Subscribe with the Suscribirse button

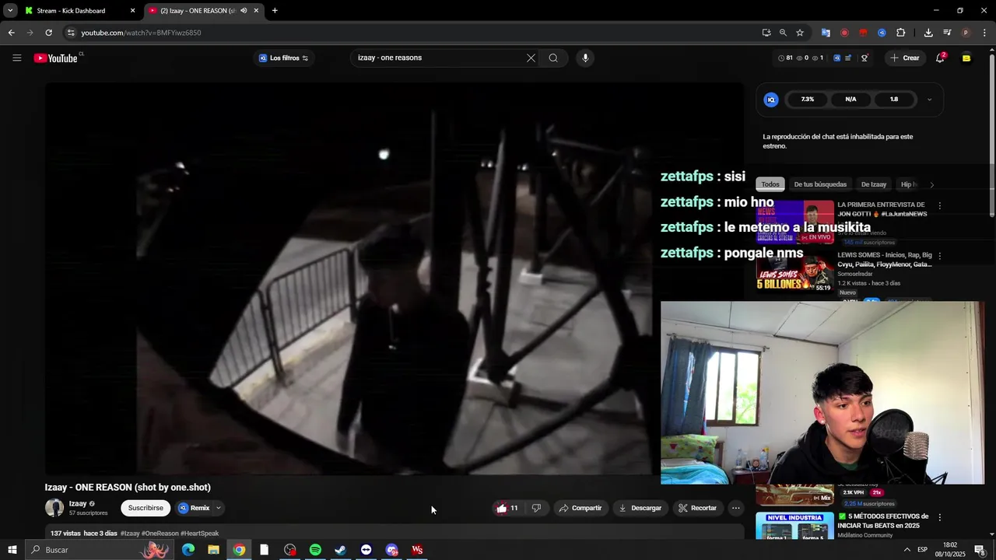(x=146, y=508)
